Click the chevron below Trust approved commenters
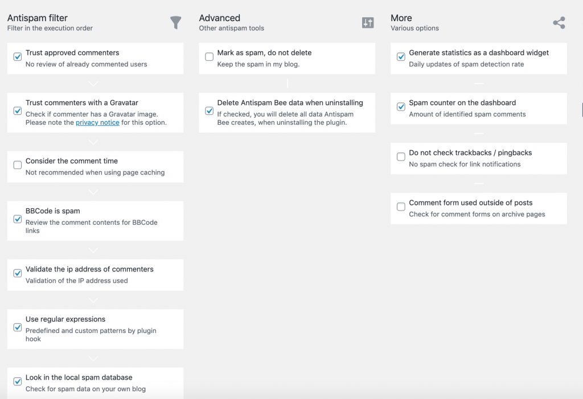 click(93, 84)
